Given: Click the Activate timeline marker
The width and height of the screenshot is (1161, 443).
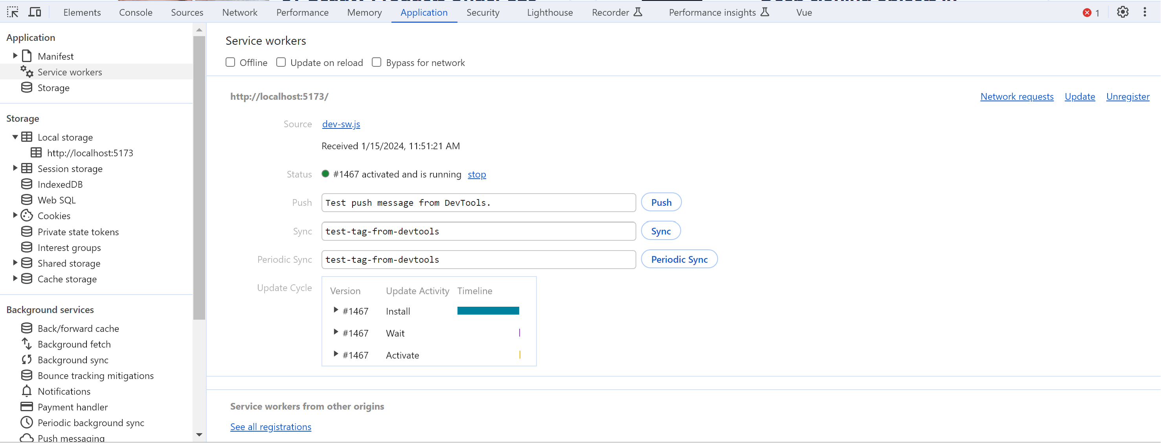Looking at the screenshot, I should pyautogui.click(x=520, y=355).
